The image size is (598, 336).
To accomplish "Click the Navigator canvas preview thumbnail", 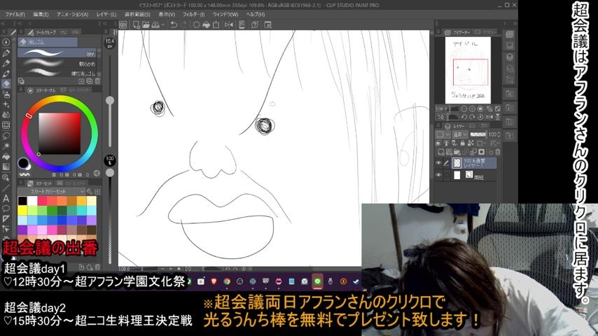I will point(468,70).
